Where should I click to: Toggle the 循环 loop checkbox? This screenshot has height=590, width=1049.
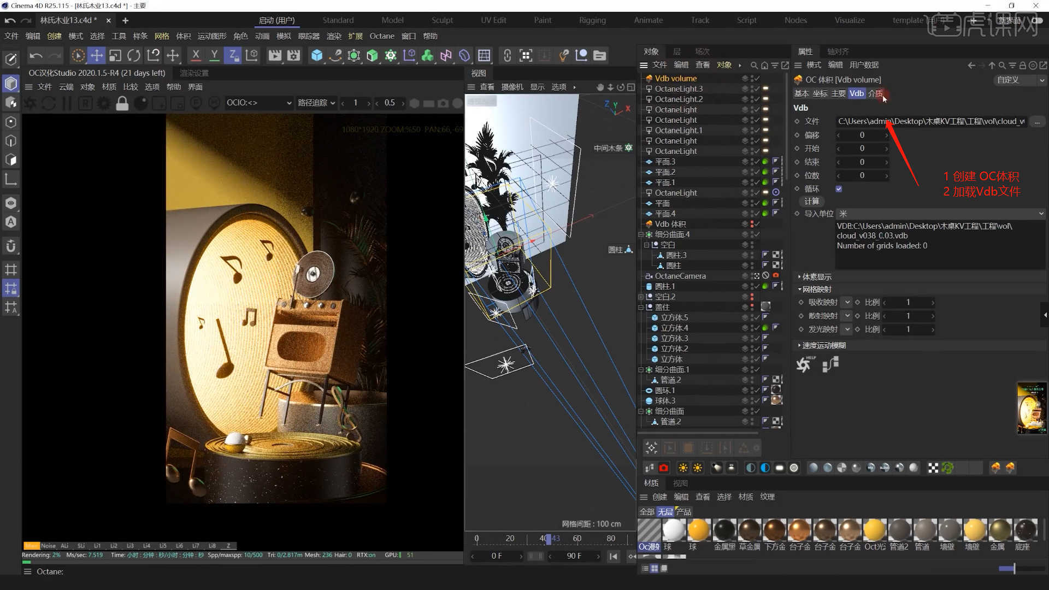point(839,188)
